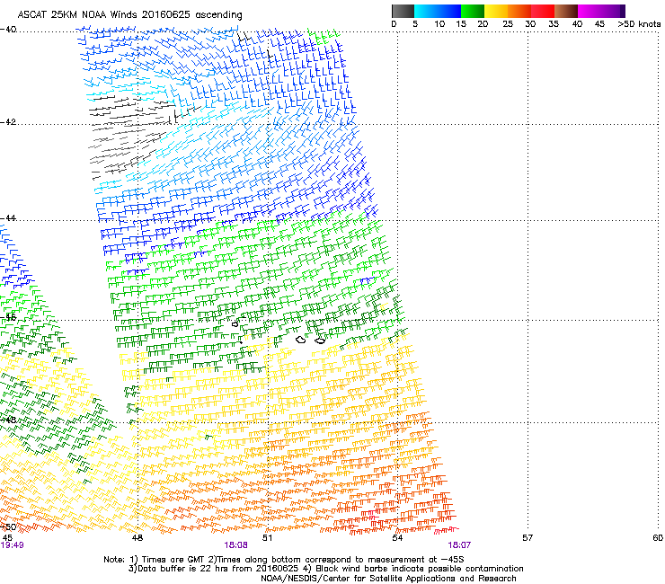Click the orange 25-30 knots color bar segment
This screenshot has height=584, width=665.
click(x=519, y=11)
